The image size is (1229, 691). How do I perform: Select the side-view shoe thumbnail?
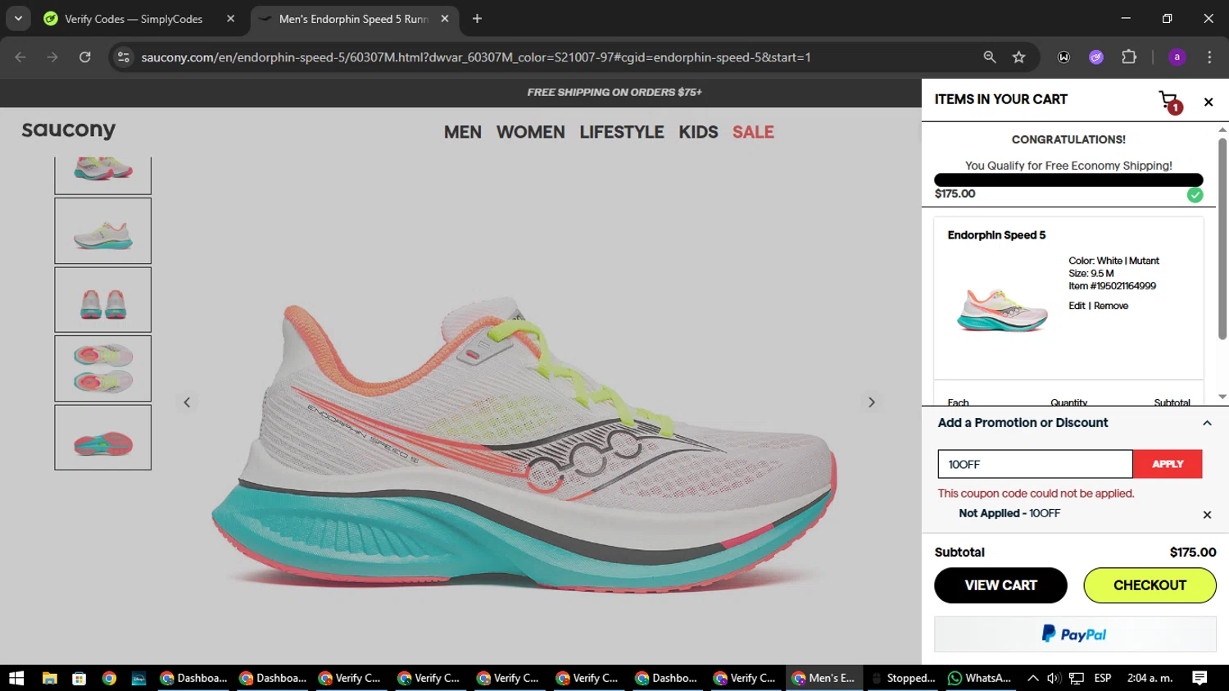pos(103,231)
